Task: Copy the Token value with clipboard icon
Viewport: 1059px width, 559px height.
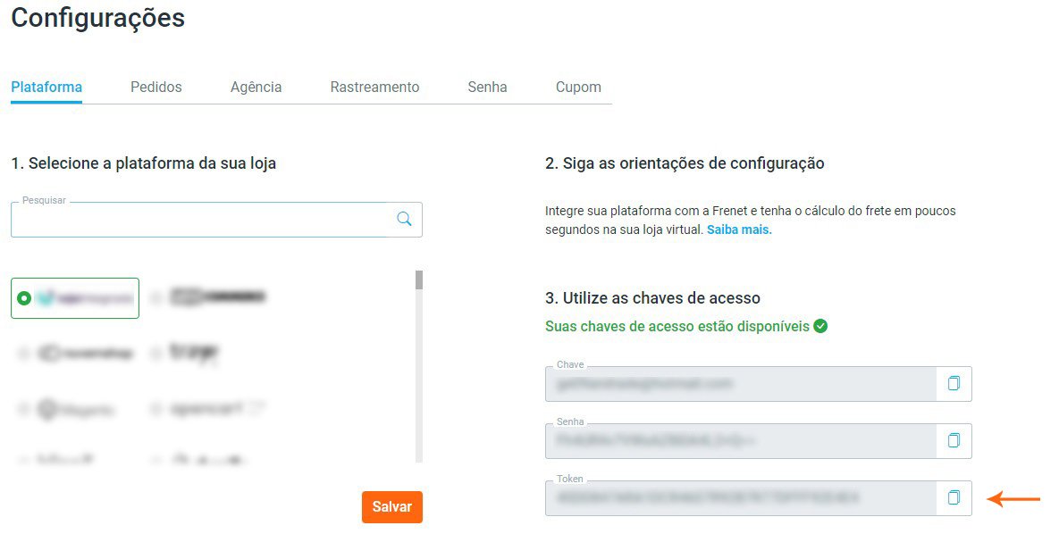Action: coord(954,497)
